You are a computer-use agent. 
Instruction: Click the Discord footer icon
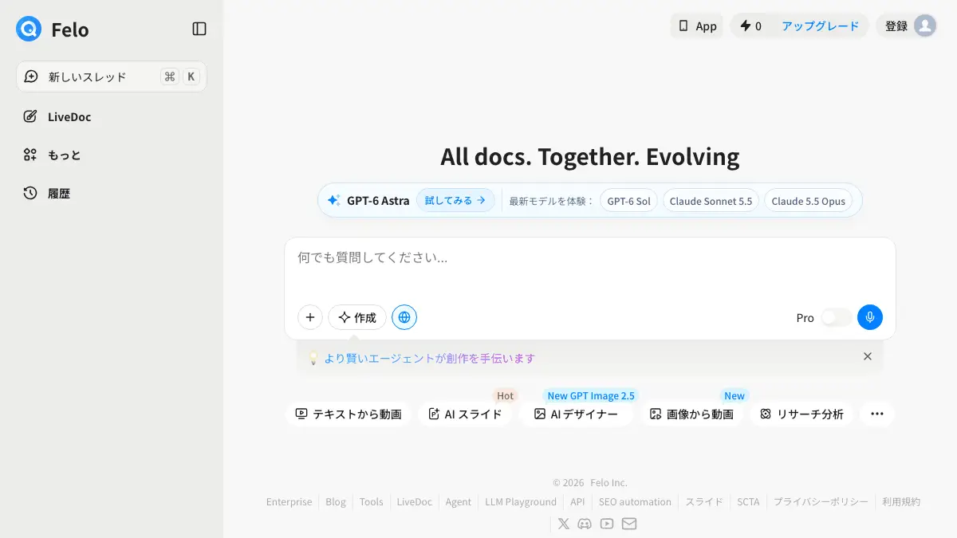click(585, 524)
